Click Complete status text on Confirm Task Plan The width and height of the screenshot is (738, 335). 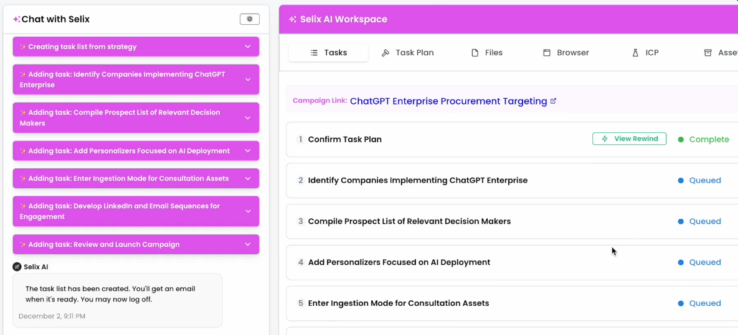709,140
